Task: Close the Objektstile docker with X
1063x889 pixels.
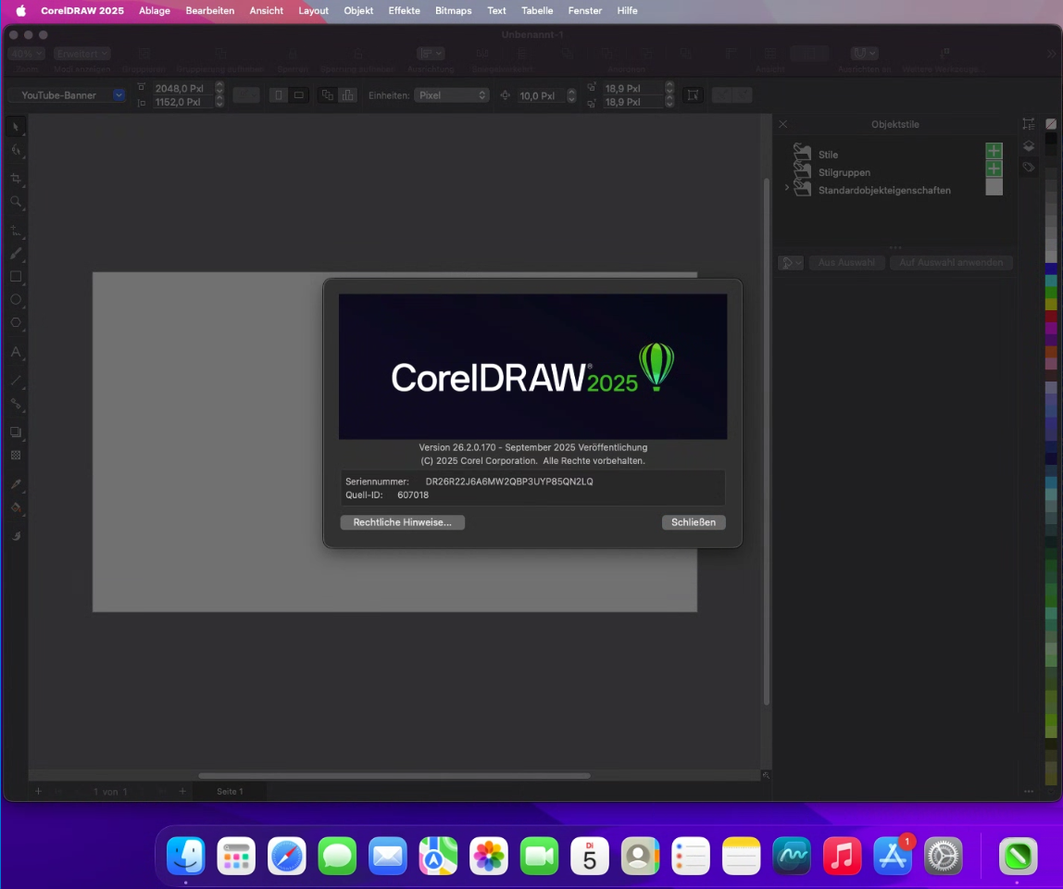Action: [783, 124]
